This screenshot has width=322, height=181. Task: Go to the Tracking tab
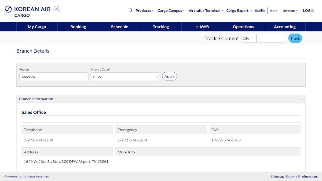point(161,27)
